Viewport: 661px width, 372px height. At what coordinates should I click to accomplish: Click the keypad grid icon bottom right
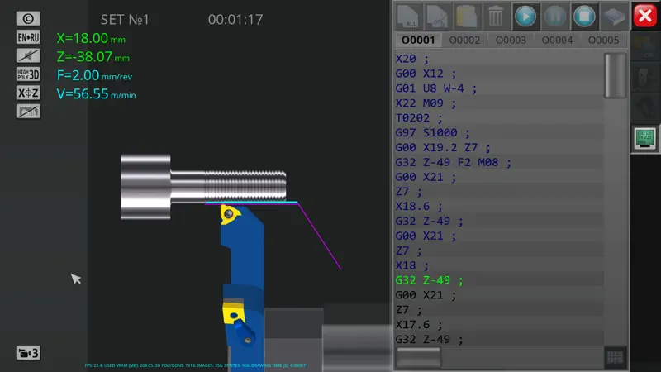pyautogui.click(x=615, y=358)
